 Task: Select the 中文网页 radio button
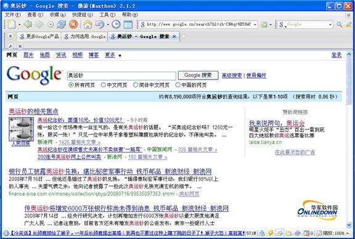(x=104, y=85)
